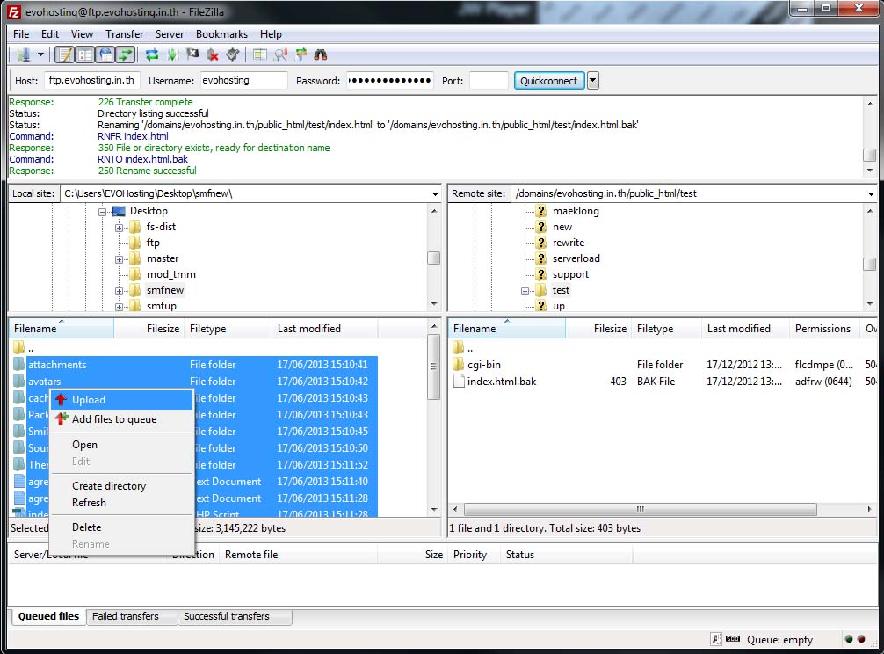Click the index.html.bak file icon
The width and height of the screenshot is (884, 654).
click(459, 381)
